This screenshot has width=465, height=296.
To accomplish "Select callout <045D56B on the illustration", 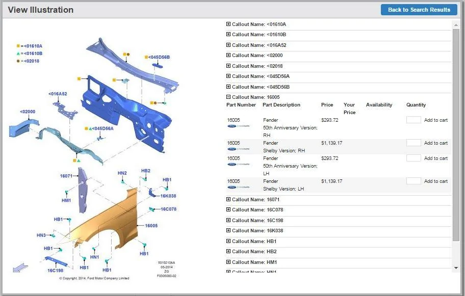I will [x=159, y=57].
